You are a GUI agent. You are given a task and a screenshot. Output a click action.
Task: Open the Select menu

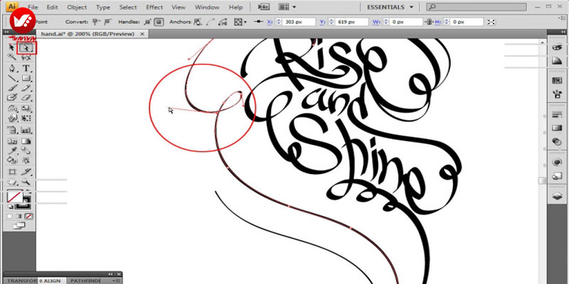128,7
